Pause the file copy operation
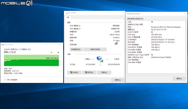This screenshot has height=109, width=188. click(x=51, y=52)
